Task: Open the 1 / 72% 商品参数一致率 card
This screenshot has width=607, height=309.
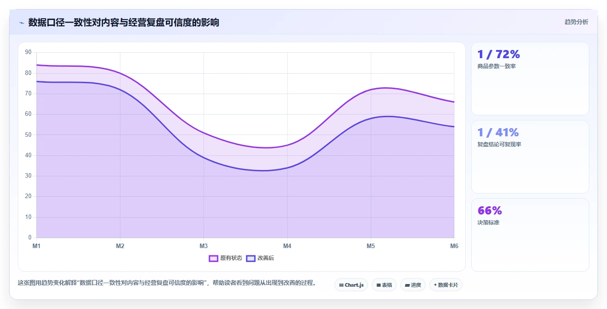Action: (x=530, y=79)
